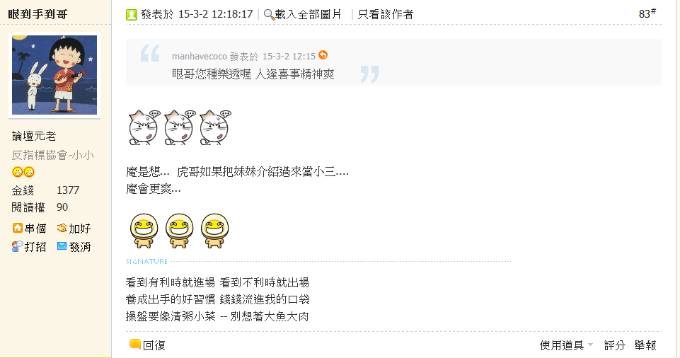
Task: Click the orange quote jump-back arrow icon
Action: click(323, 55)
